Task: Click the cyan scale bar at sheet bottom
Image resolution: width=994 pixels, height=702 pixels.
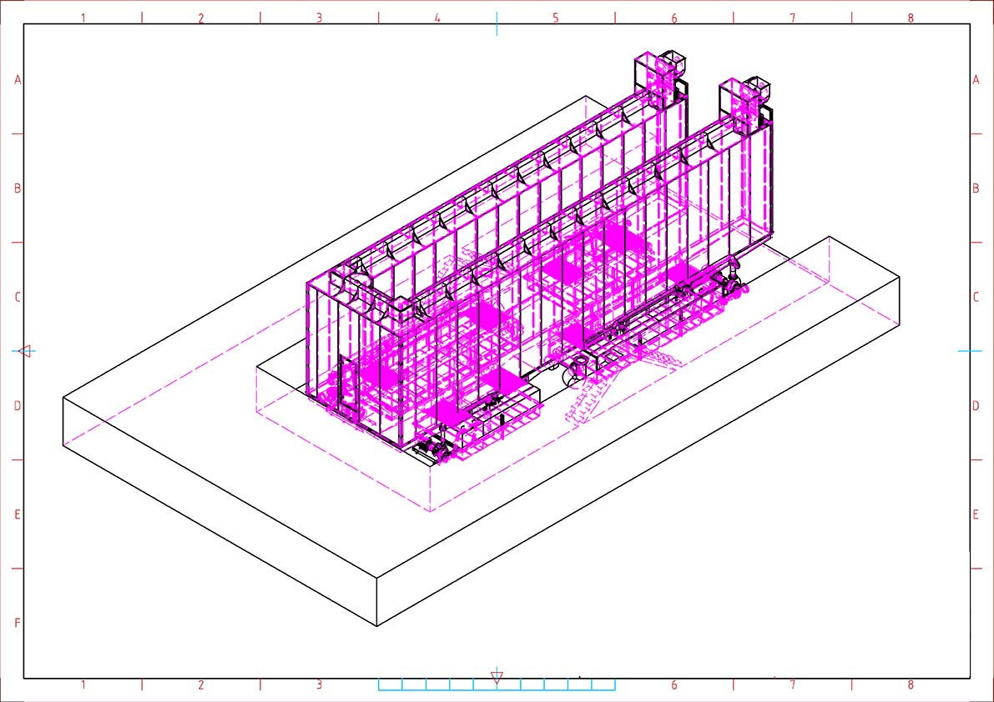Action: pos(497,684)
